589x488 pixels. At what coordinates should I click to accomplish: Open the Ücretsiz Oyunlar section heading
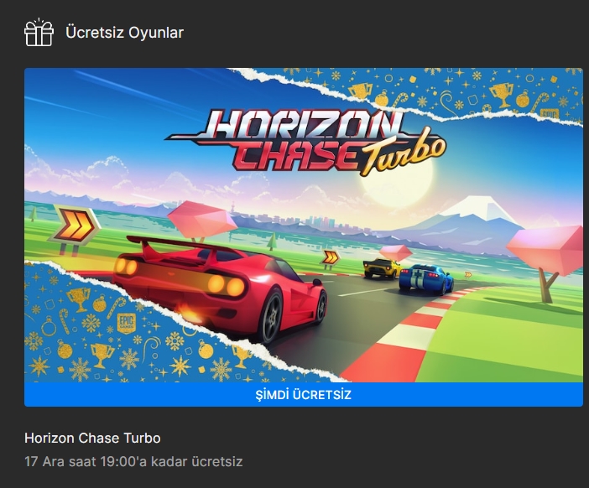point(124,33)
